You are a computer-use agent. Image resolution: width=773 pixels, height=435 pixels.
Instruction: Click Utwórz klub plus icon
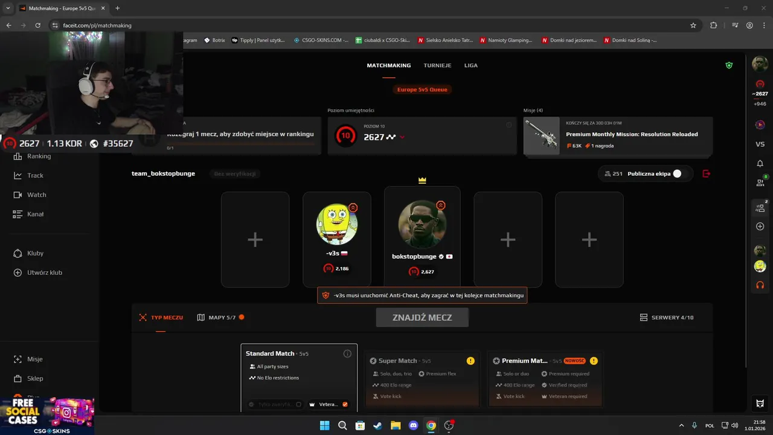[x=18, y=272]
